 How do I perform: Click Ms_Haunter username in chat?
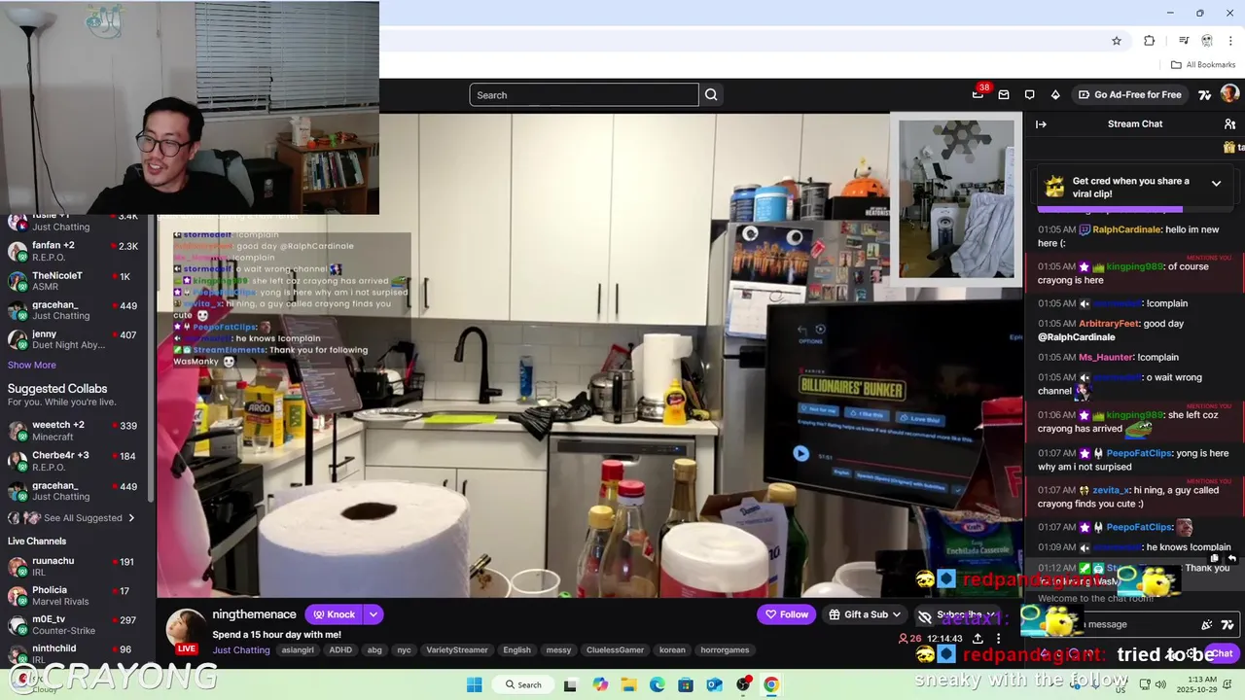1106,357
